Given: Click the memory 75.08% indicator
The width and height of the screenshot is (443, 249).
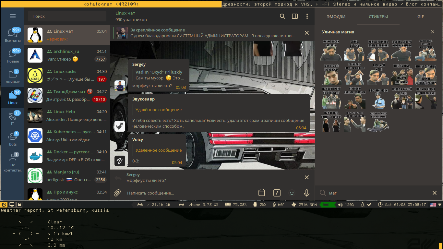Looking at the screenshot, I should point(236,205).
